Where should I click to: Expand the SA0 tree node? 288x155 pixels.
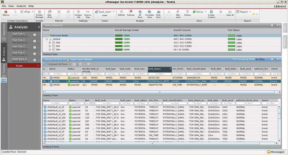[x=50, y=43]
